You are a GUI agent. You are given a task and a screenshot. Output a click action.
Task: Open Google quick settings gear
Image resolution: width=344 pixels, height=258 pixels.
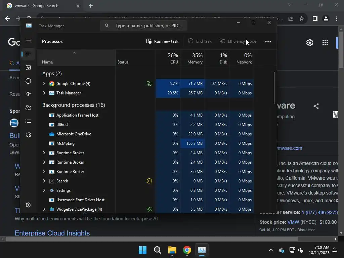click(x=309, y=43)
